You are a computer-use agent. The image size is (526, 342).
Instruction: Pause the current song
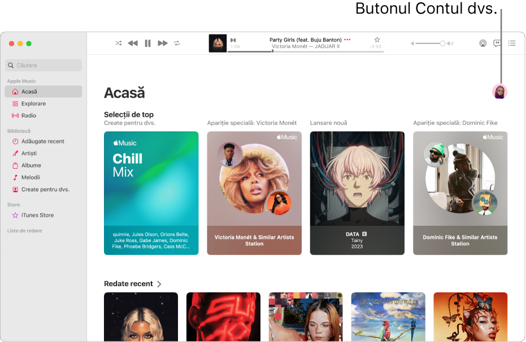(147, 43)
